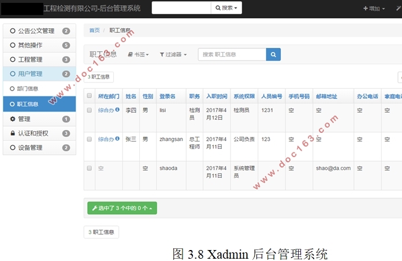The image size is (402, 261).
Task: Click badge count 3 on 认证和授权
Action: (66, 133)
